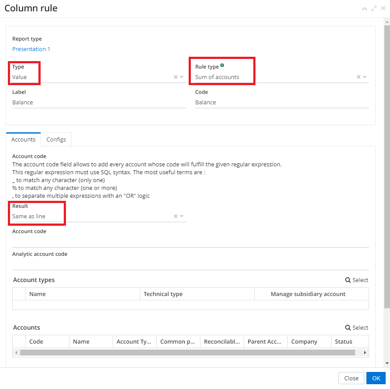The height and width of the screenshot is (389, 390).
Task: Click the expand fullscreen icon in dialog header
Action: (374, 8)
